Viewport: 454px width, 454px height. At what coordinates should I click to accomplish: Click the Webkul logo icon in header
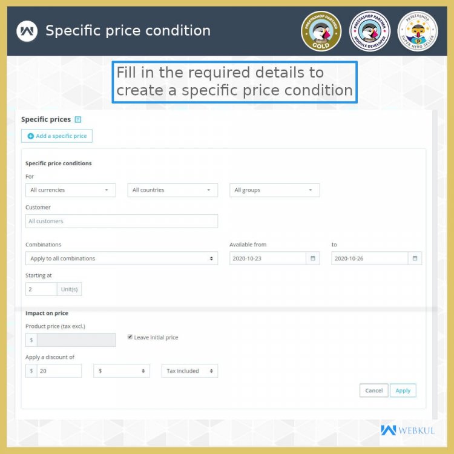(x=27, y=31)
